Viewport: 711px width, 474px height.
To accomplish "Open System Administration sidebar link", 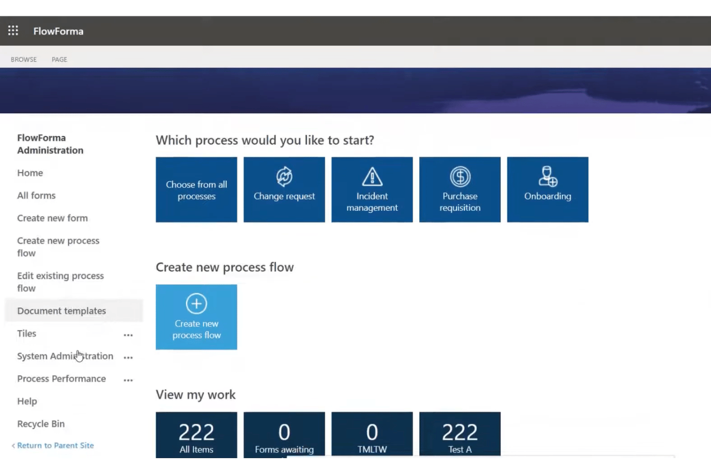I will (x=65, y=356).
